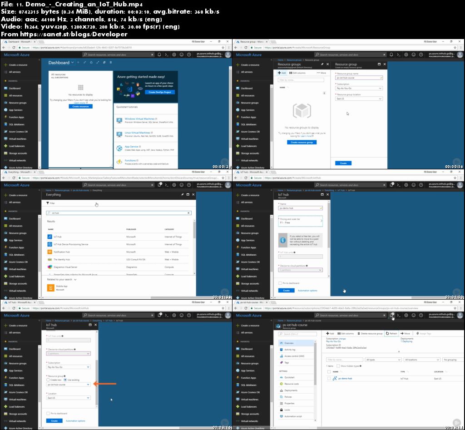Select the Notification Hub result icon

point(49,252)
